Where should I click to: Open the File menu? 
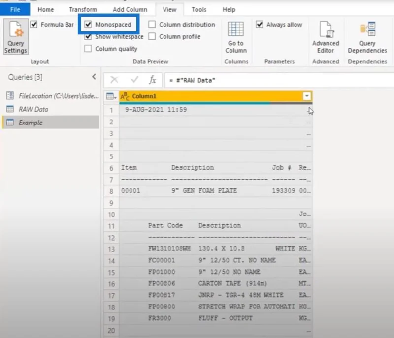coord(15,9)
